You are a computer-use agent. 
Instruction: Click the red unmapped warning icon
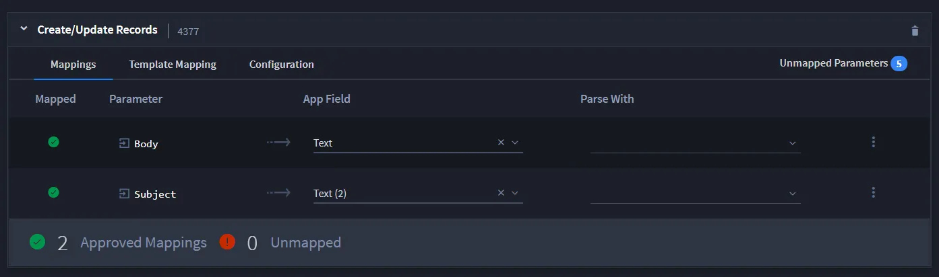(227, 242)
